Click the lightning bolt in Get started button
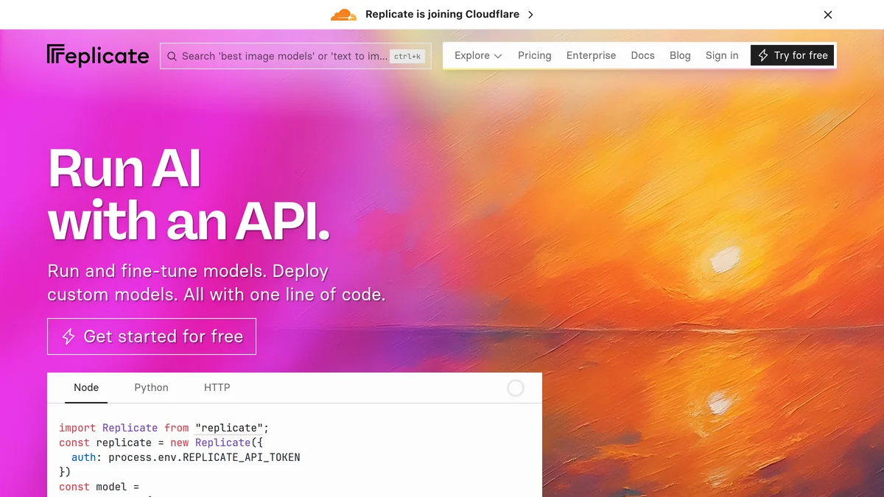 (x=68, y=336)
